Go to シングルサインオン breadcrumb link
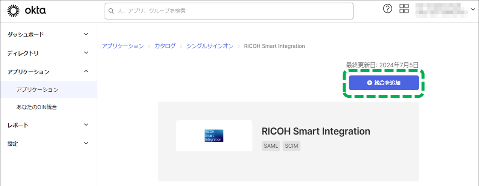 pyautogui.click(x=210, y=46)
